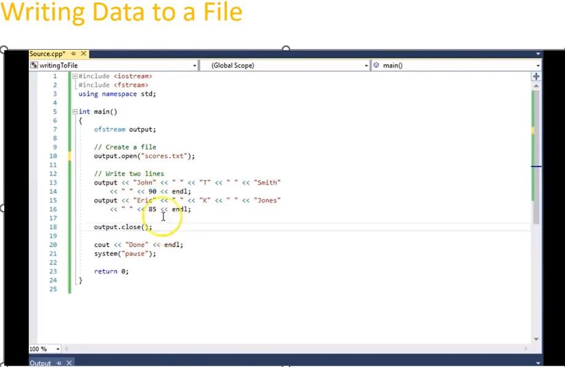The width and height of the screenshot is (565, 367).
Task: Open the active files list chevron
Action: click(537, 53)
